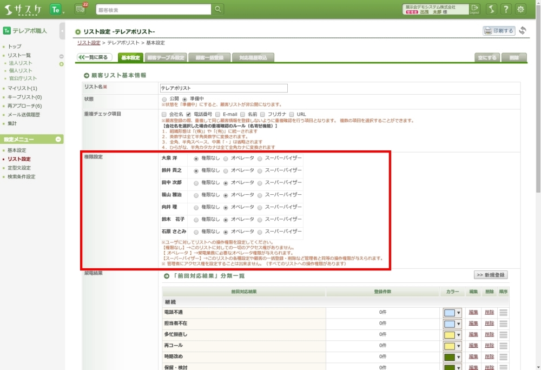Image resolution: width=541 pixels, height=370 pixels.
Task: Open the gear settings icon in header
Action: pyautogui.click(x=520, y=9)
